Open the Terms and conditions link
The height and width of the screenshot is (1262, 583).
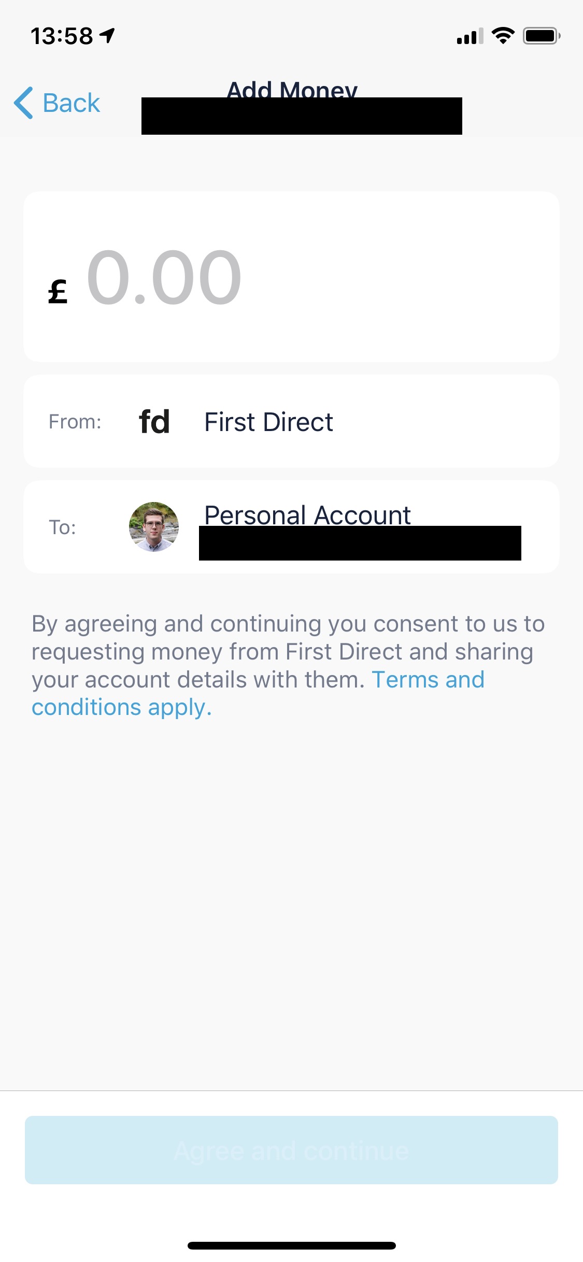coord(428,680)
